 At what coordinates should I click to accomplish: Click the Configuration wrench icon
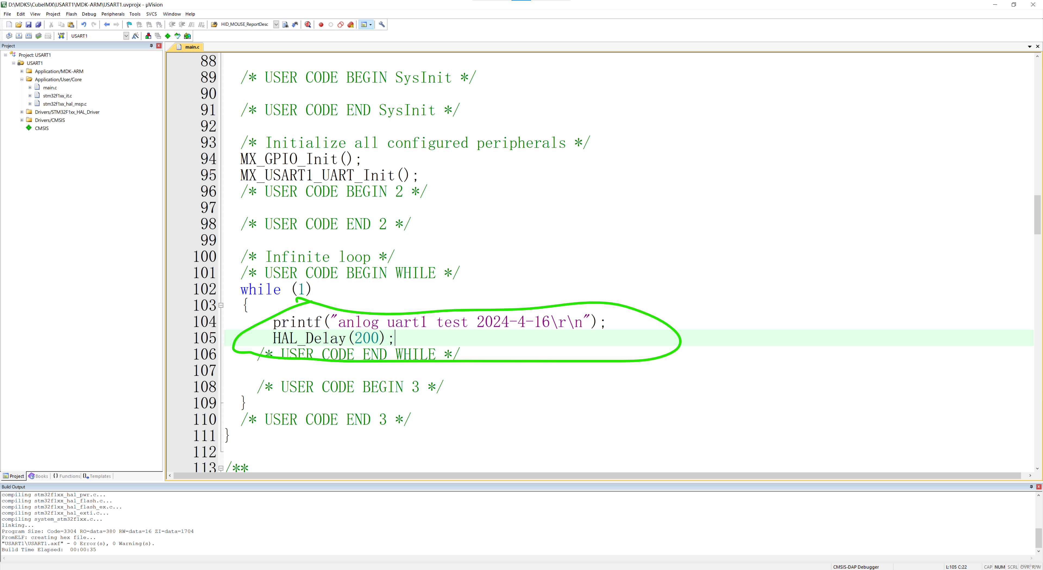(381, 25)
